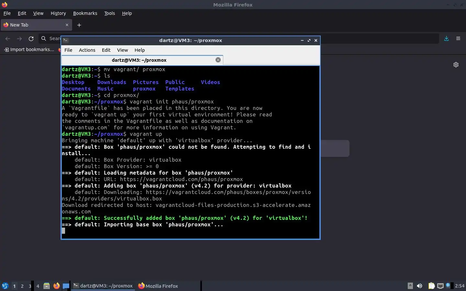Switch to workspace 2 in the pager
This screenshot has width=466, height=291.
22,286
